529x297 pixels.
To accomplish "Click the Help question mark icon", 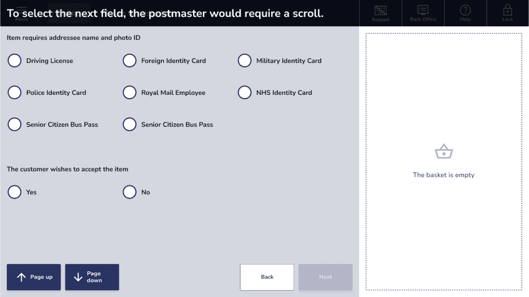I will (x=465, y=10).
